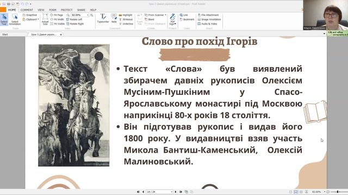Expand the quick access toolbar customize arrow
The height and width of the screenshot is (195, 348).
(30, 4)
